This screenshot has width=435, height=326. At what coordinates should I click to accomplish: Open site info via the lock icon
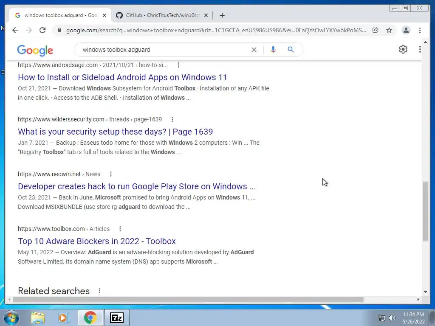click(x=59, y=30)
